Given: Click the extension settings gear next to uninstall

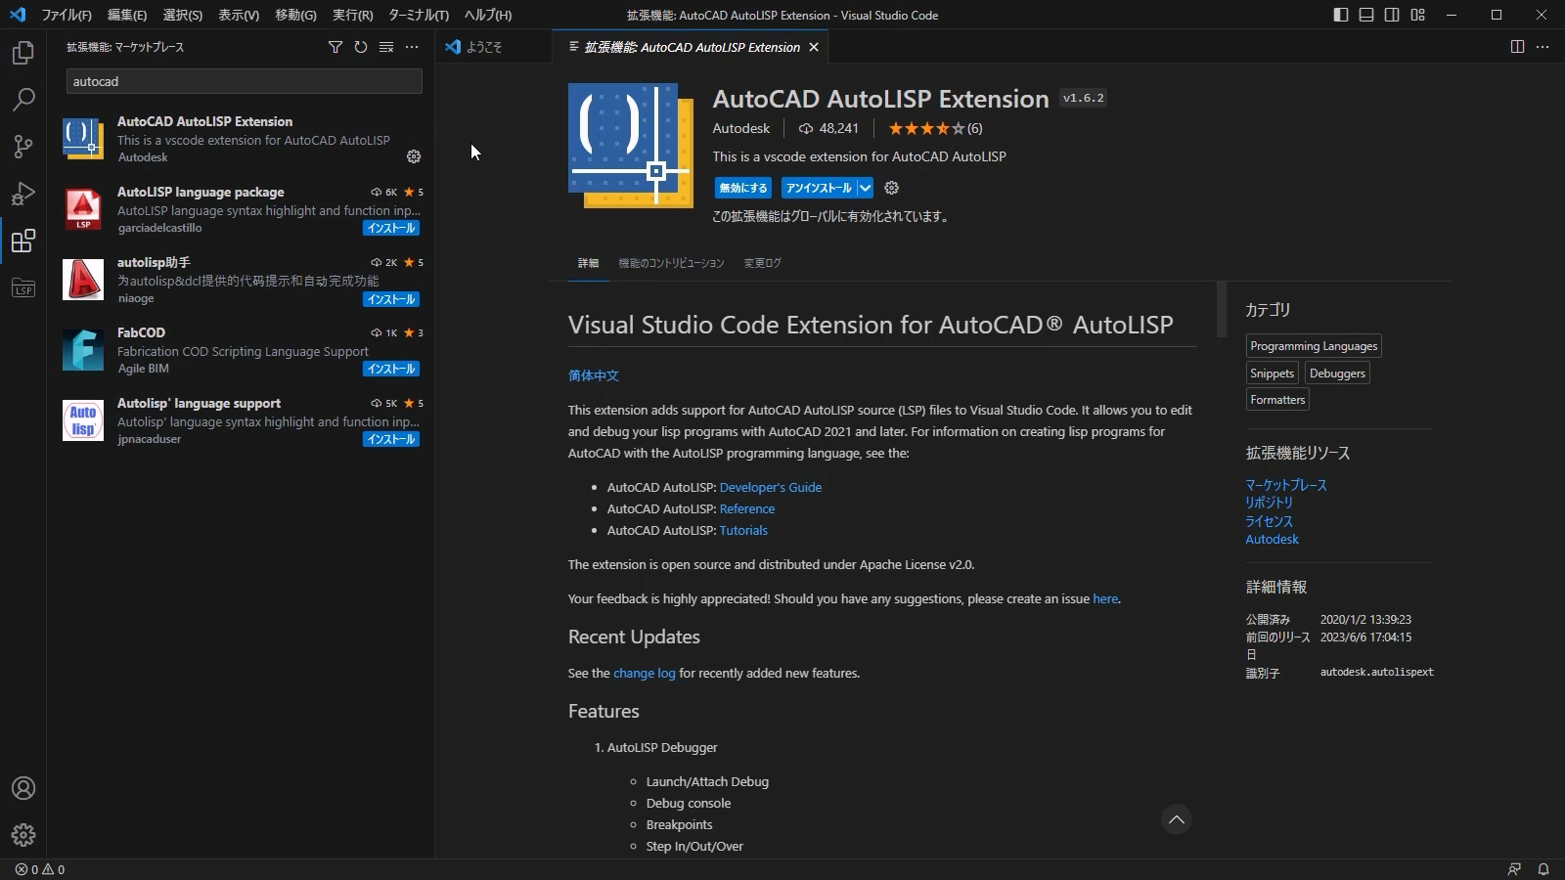Looking at the screenshot, I should [x=891, y=188].
